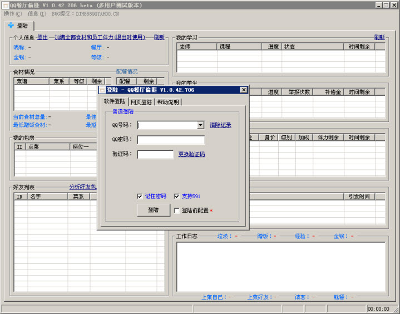Click the 清除记录 link
The width and height of the screenshot is (400, 314).
point(220,125)
